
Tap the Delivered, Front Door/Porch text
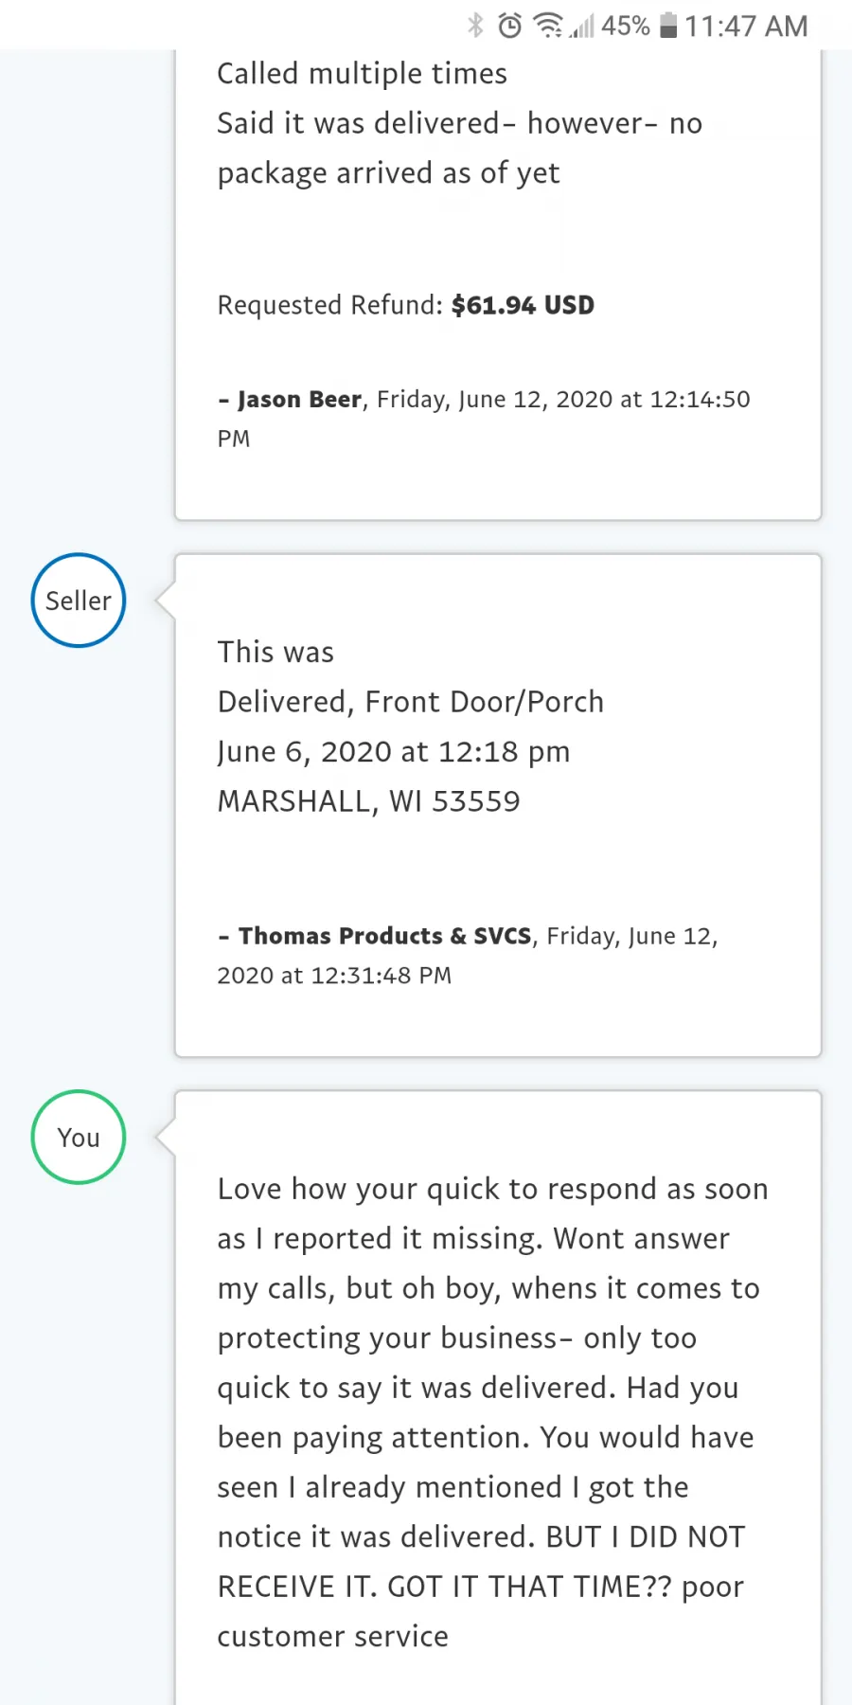(410, 702)
